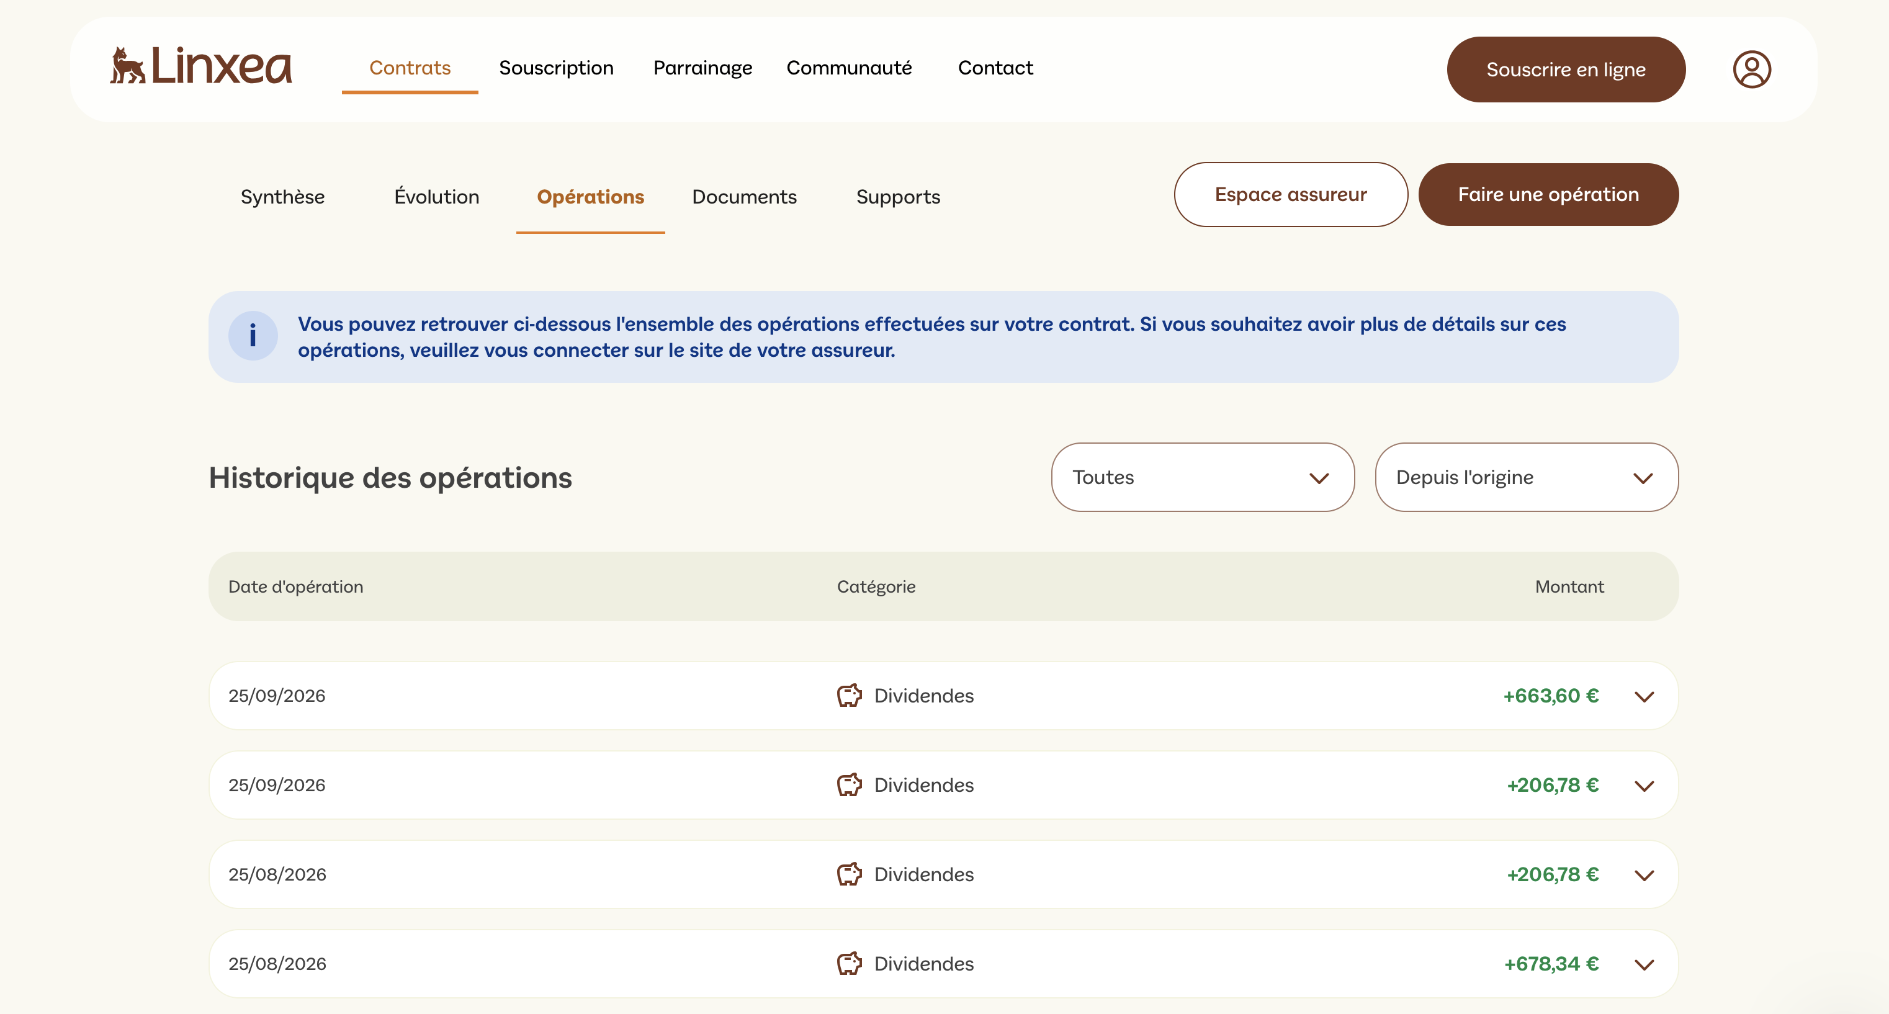Open the Communauté menu item

click(x=849, y=68)
